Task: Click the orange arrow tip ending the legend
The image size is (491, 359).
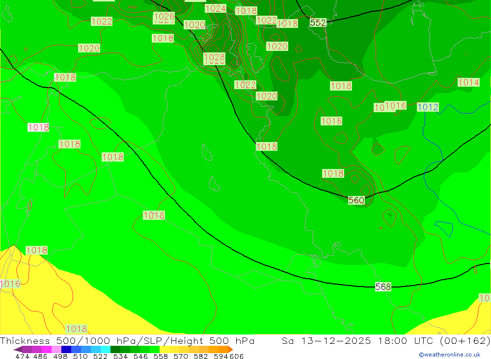Action: coord(231,349)
